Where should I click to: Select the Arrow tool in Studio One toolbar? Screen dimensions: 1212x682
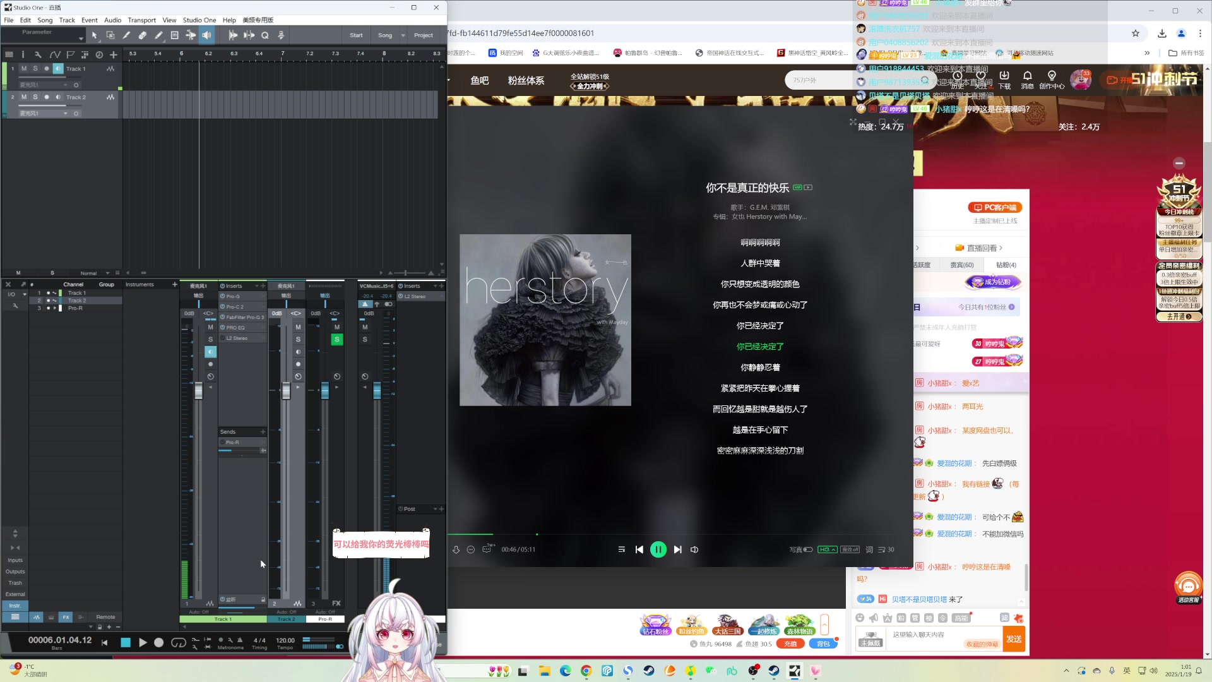click(x=95, y=35)
